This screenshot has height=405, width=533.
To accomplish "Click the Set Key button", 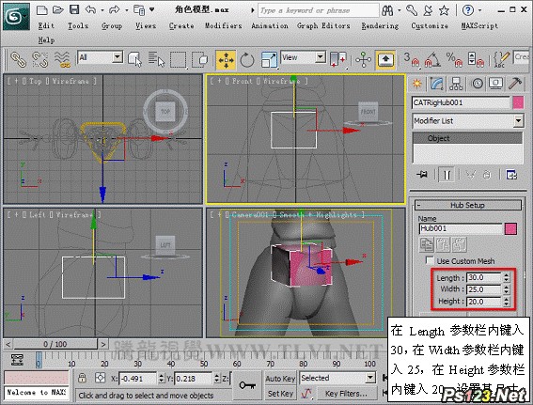I will [x=280, y=394].
